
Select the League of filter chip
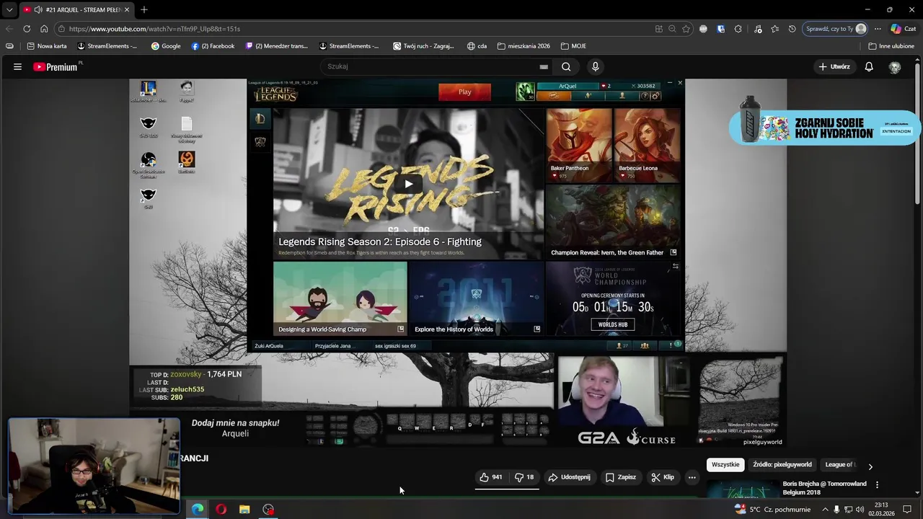pos(840,465)
